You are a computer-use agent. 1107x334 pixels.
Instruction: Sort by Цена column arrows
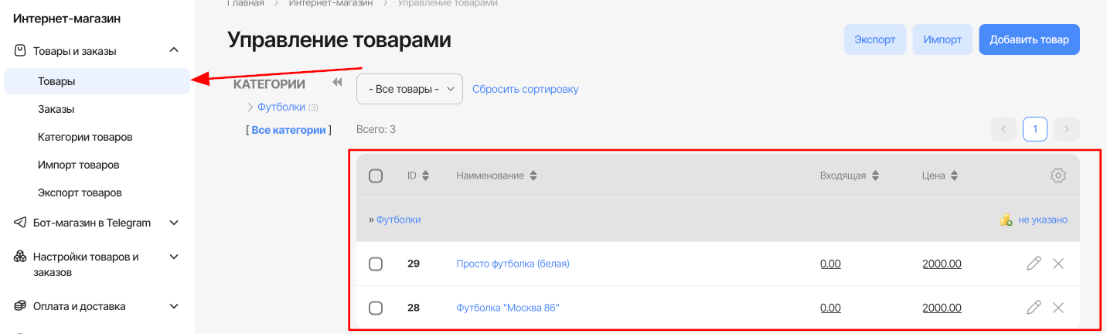[955, 176]
